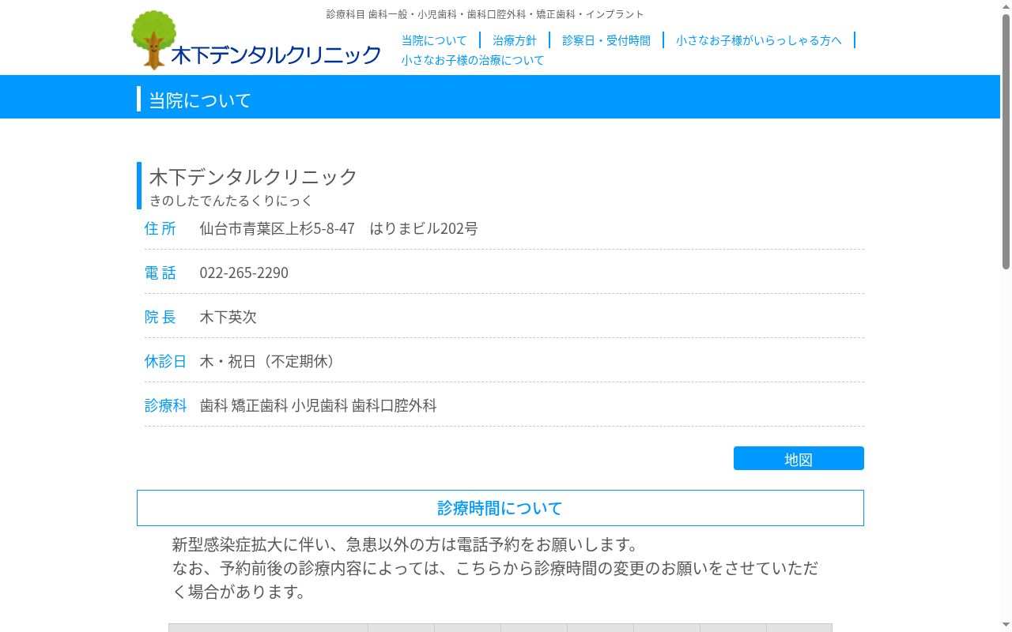Image resolution: width=1012 pixels, height=632 pixels.
Task: Click the 住所 label
Action: 160,228
